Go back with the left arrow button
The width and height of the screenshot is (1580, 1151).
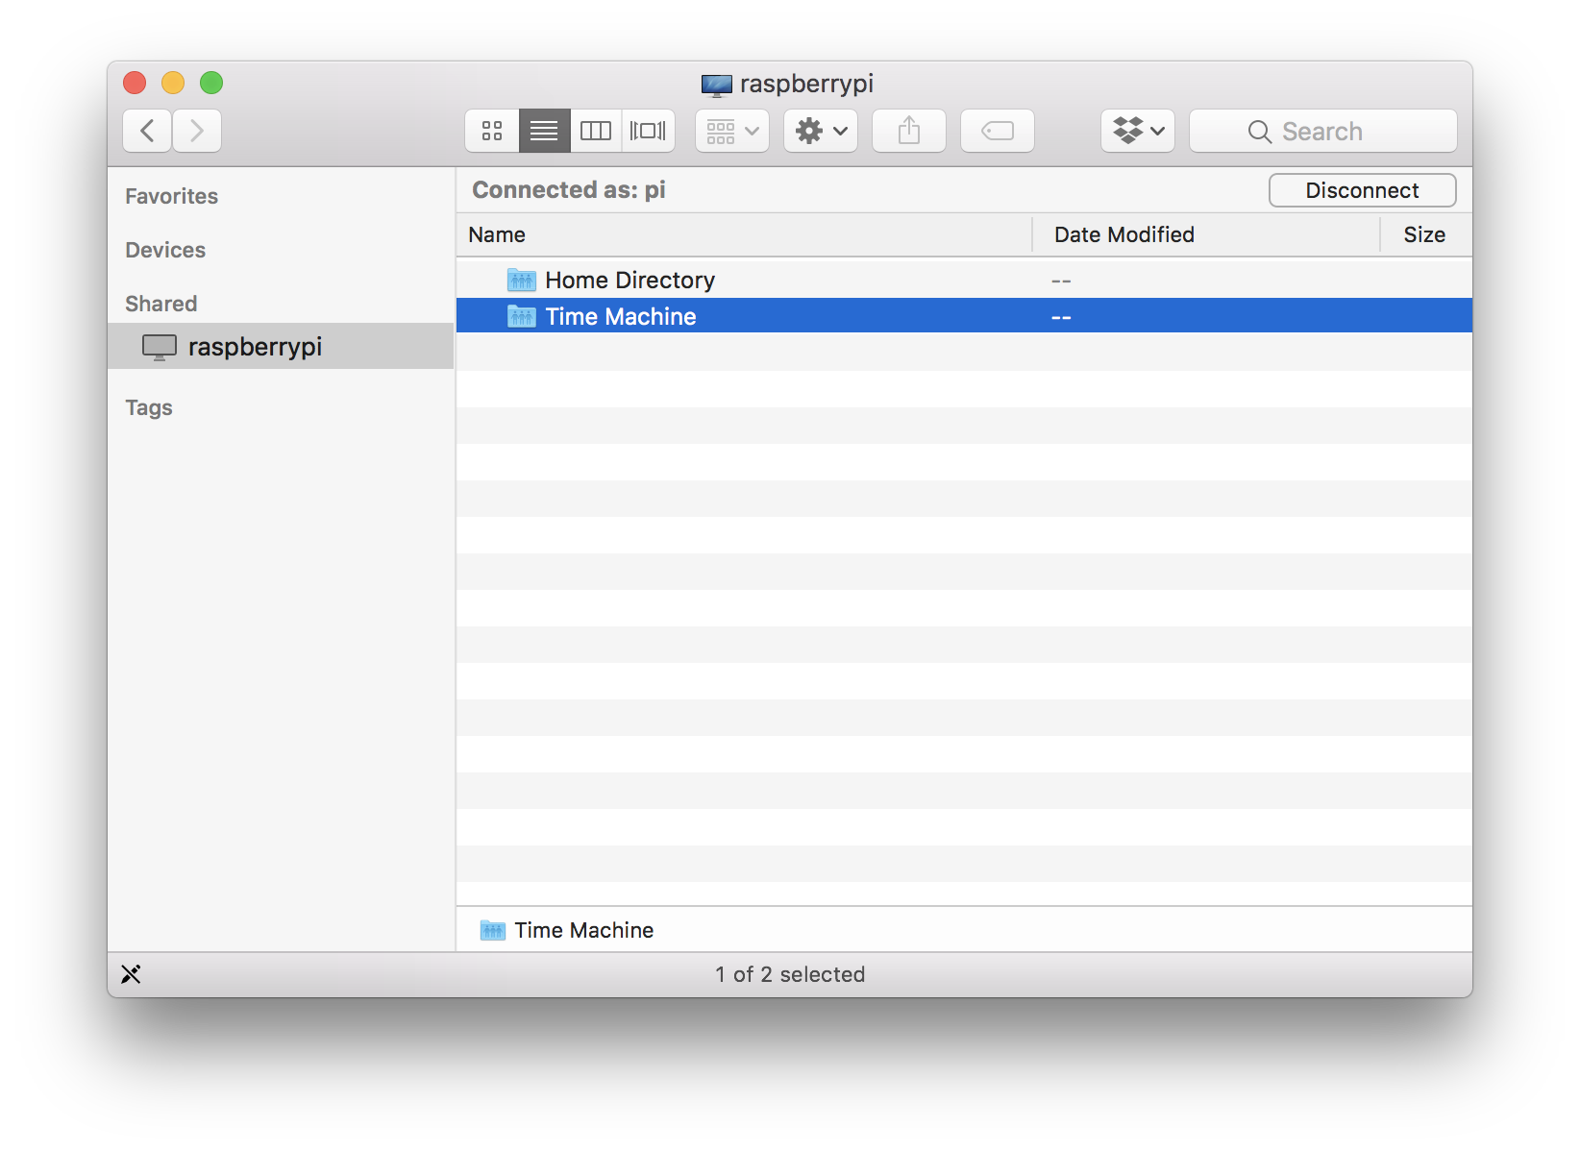147,131
